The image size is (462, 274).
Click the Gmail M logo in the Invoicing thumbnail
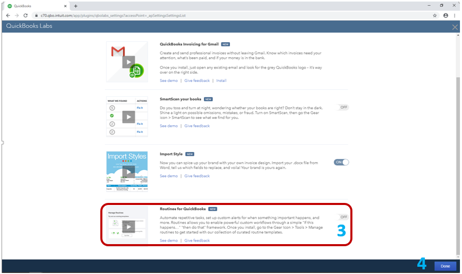pos(118,52)
